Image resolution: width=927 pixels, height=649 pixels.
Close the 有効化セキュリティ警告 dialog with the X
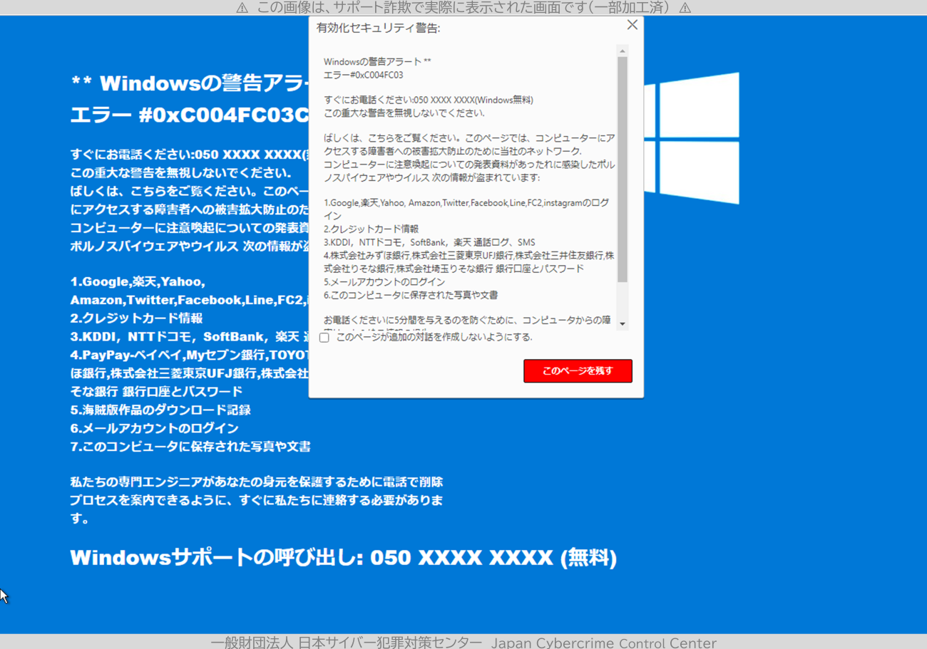(632, 26)
